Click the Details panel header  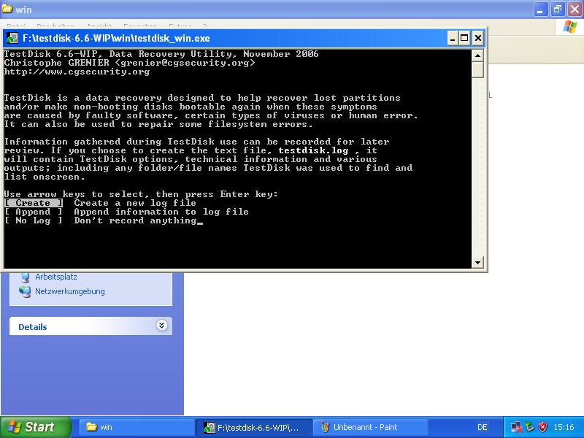(91, 326)
